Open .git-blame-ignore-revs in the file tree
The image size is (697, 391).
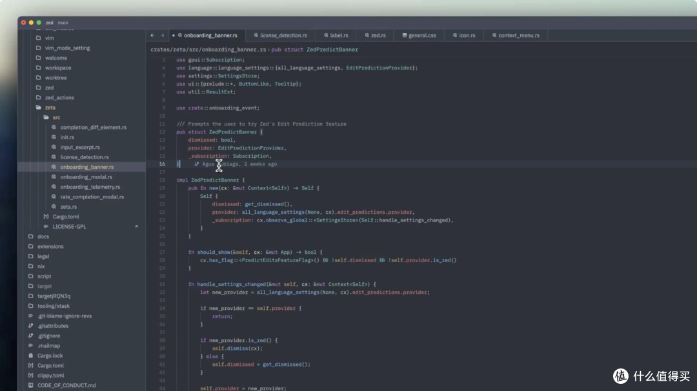[x=65, y=316]
